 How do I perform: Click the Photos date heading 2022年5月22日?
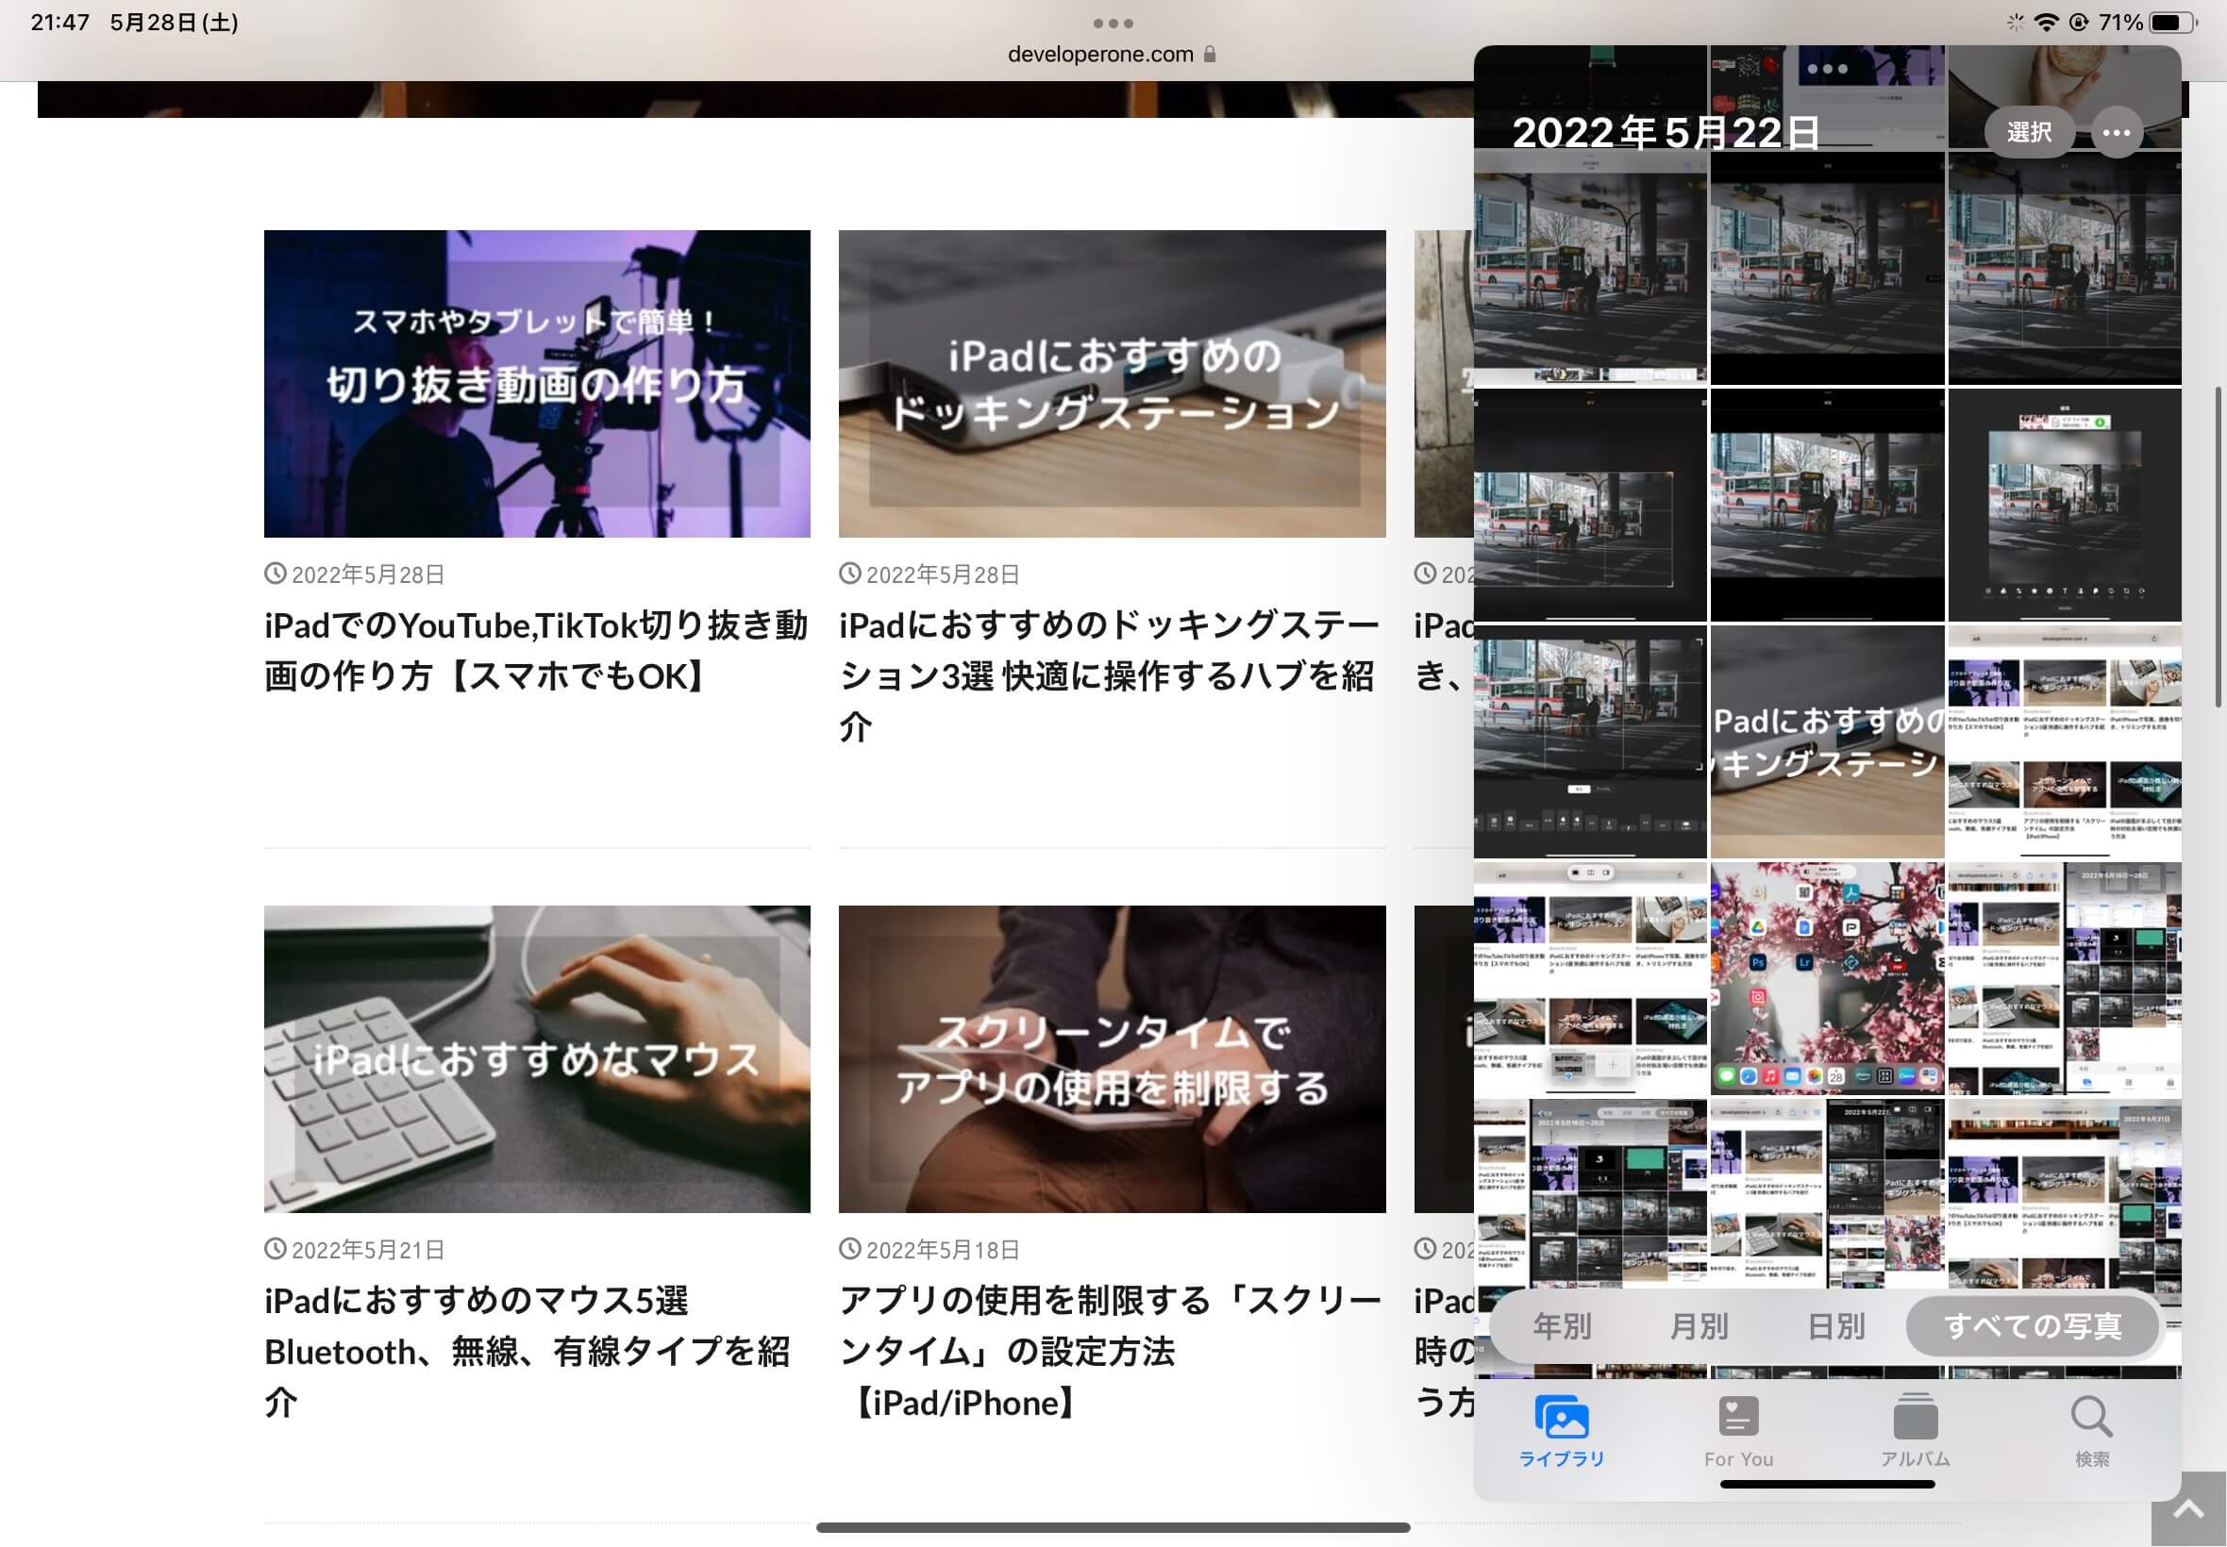tap(1665, 133)
